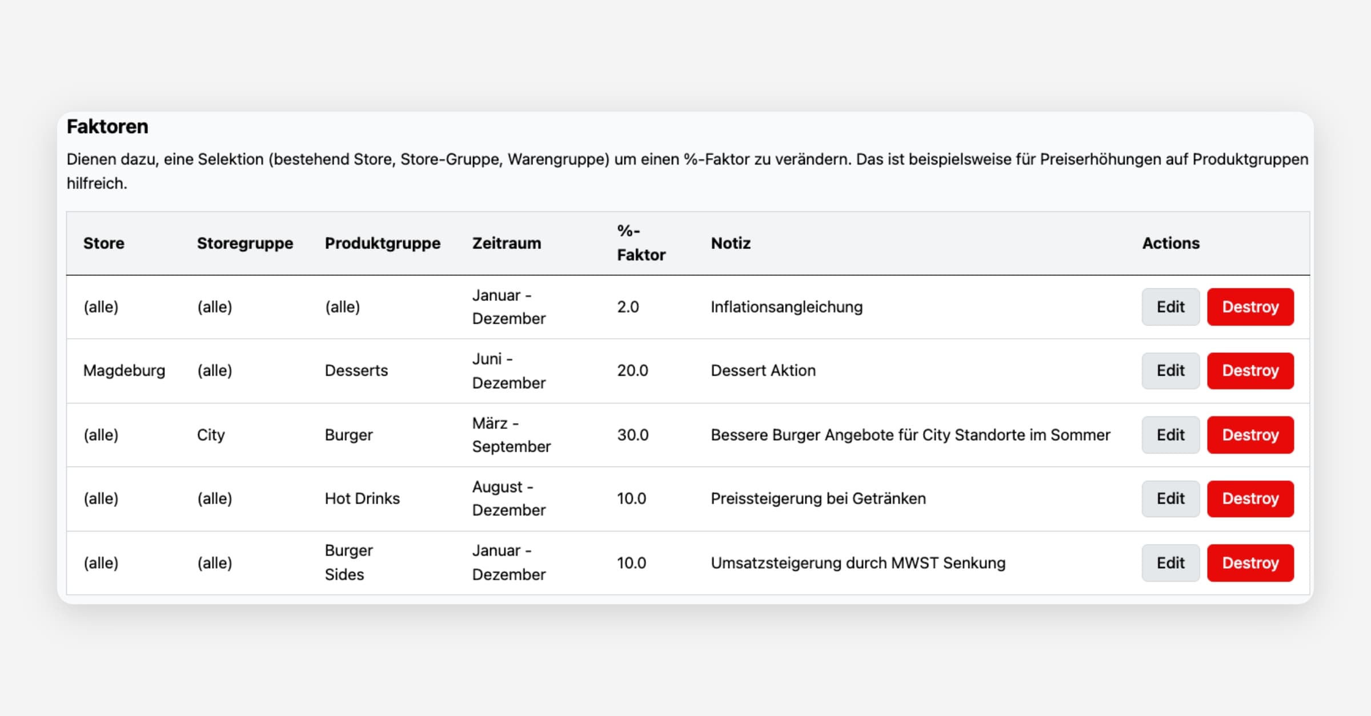Viewport: 1371px width, 716px height.
Task: Click the Bessere Burger Angebote note
Action: 911,435
